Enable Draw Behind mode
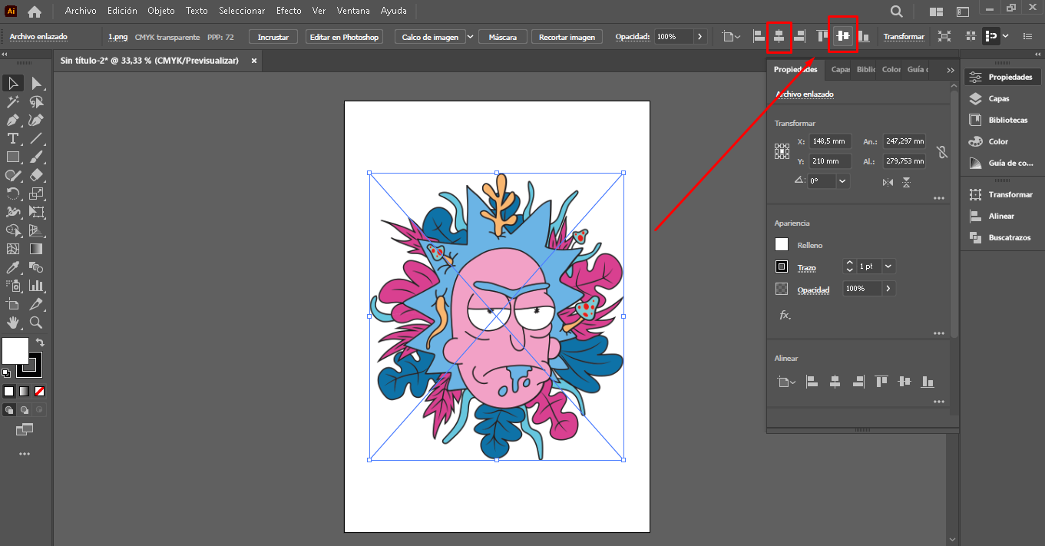Viewport: 1045px width, 546px height. coord(24,410)
